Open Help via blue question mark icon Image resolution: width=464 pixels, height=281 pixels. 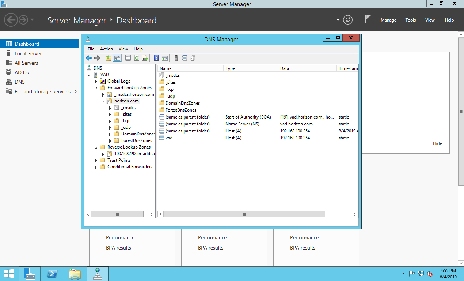156,58
